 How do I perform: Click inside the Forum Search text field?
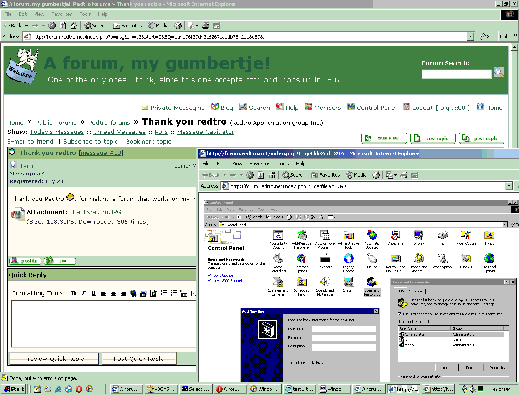pos(457,74)
